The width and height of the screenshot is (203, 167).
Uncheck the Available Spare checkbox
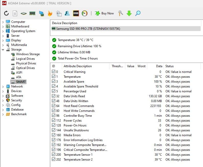coord(53,81)
